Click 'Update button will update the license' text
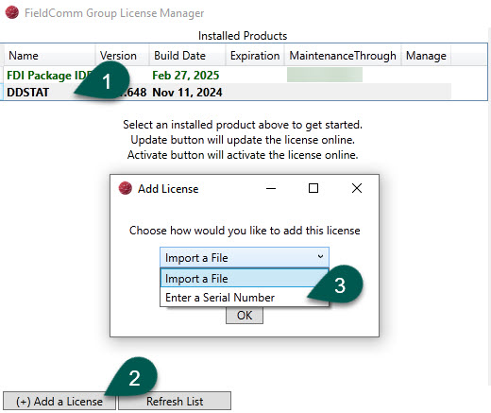The width and height of the screenshot is (491, 413). click(243, 140)
